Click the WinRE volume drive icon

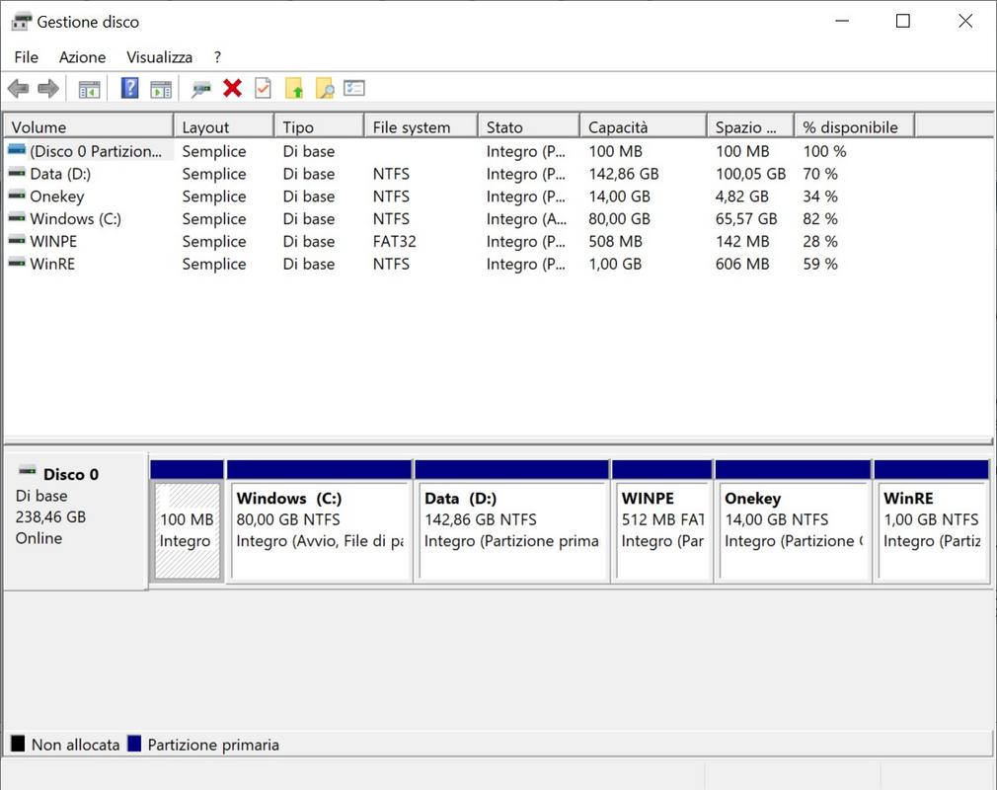tap(17, 263)
